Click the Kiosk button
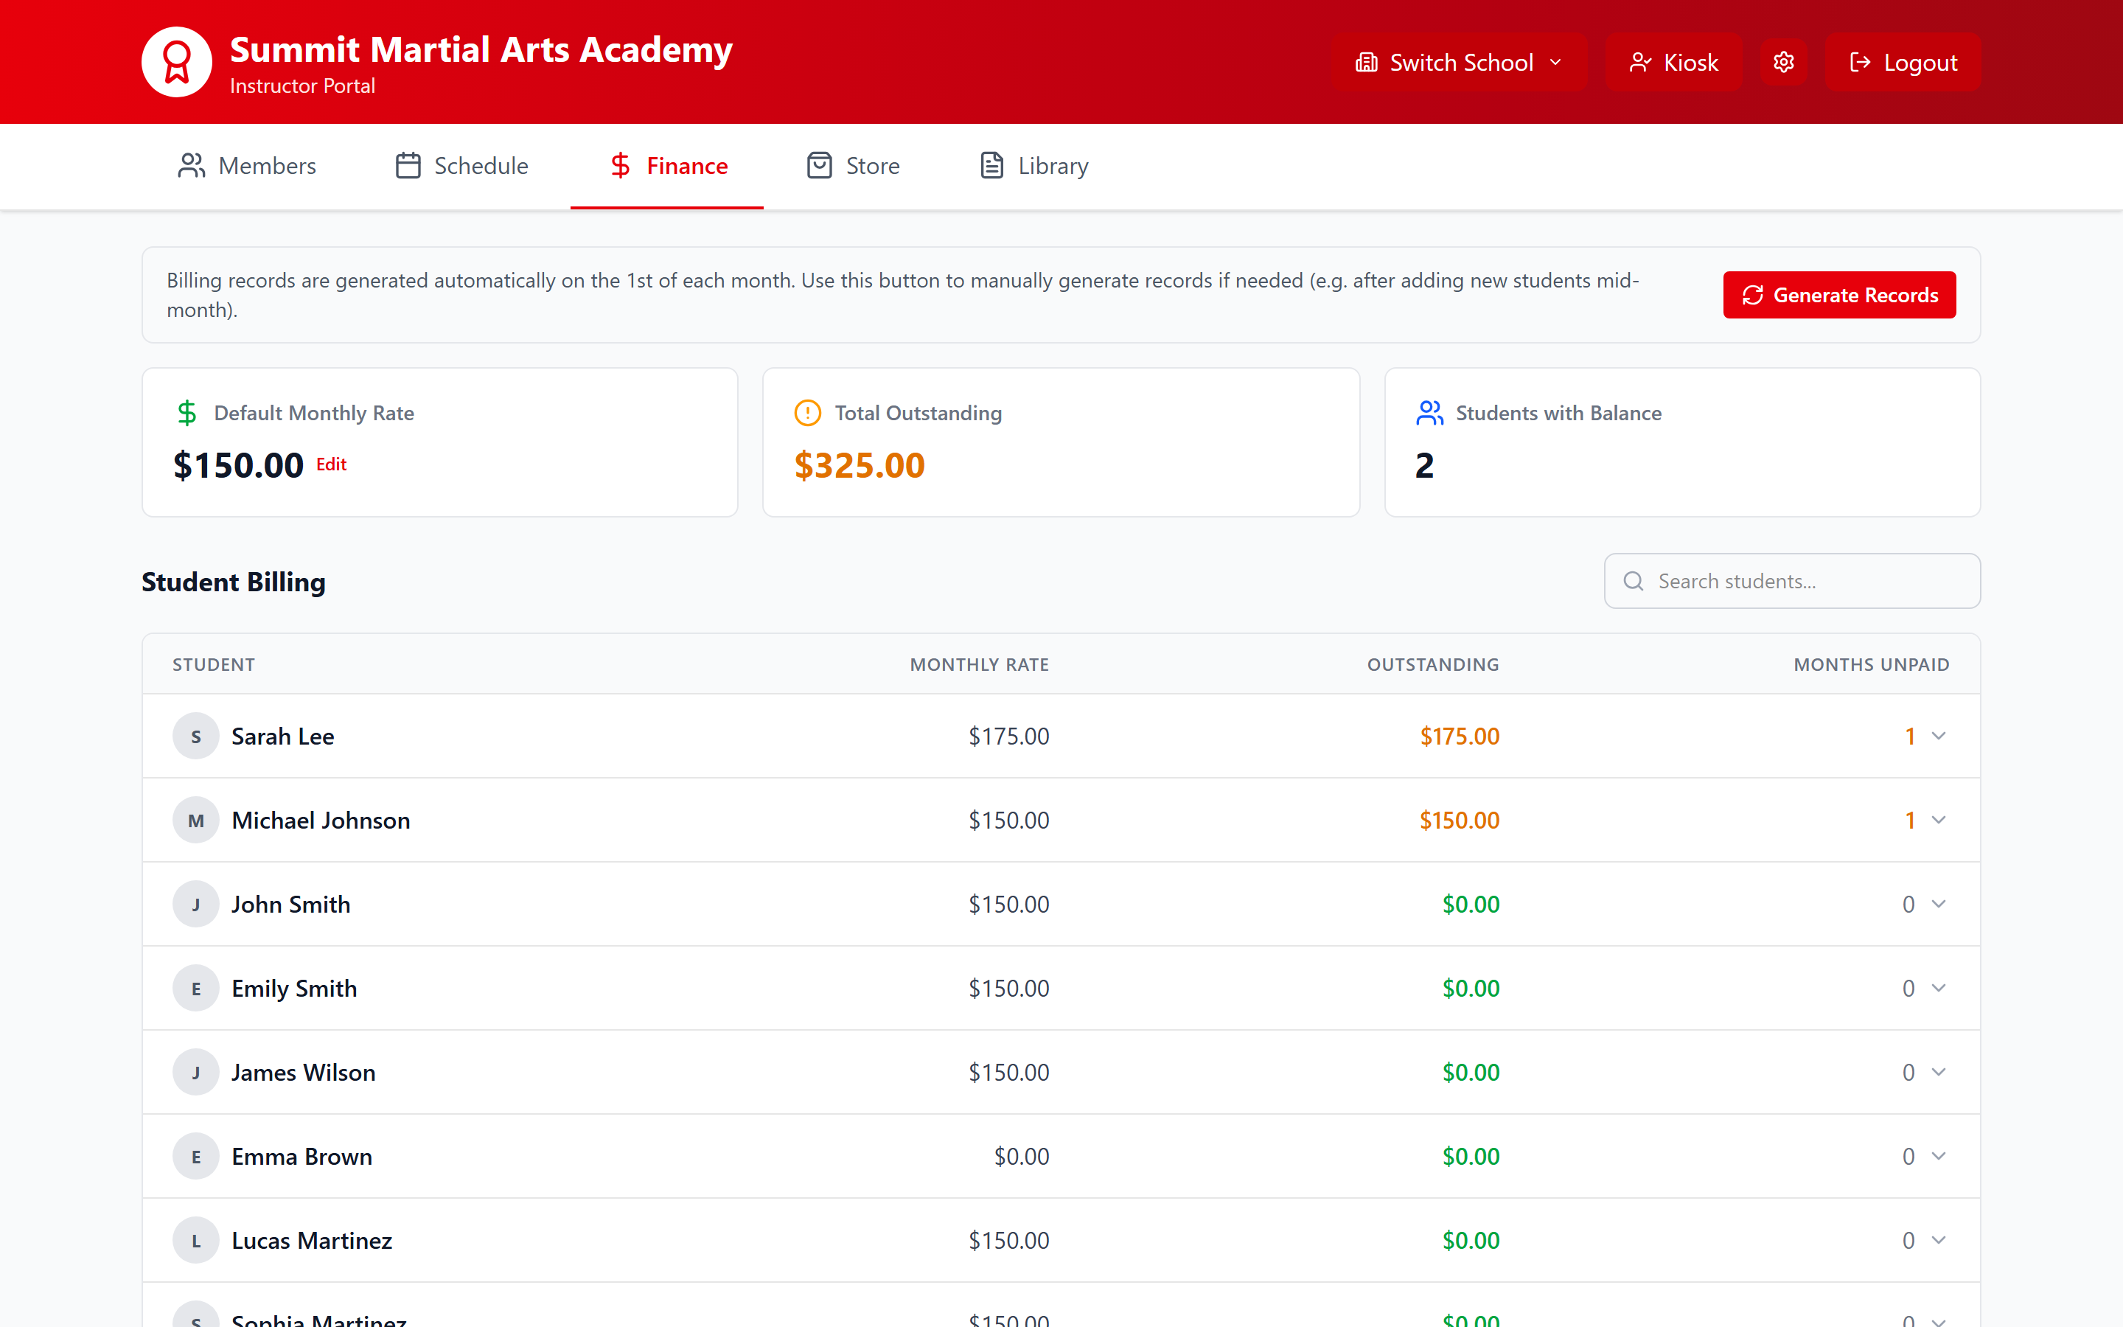Viewport: 2123px width, 1327px height. (x=1674, y=63)
